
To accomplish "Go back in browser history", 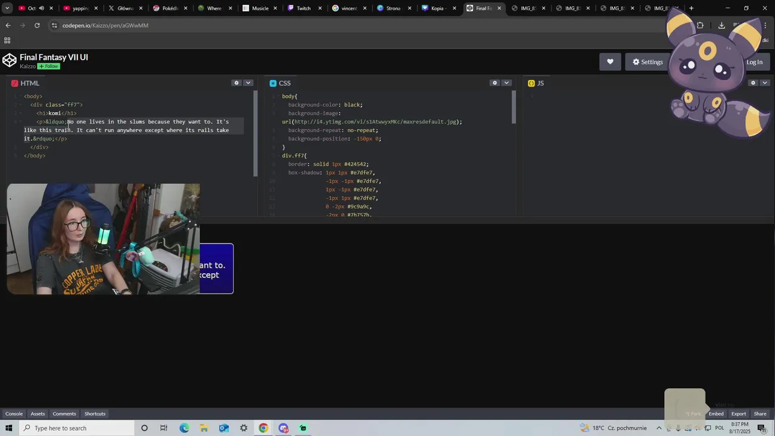I will click(8, 25).
